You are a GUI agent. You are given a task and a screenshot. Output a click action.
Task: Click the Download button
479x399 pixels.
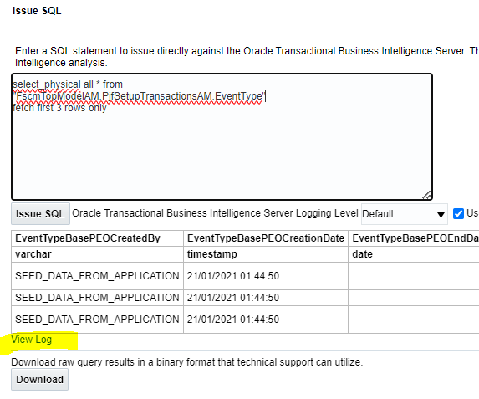pos(40,380)
